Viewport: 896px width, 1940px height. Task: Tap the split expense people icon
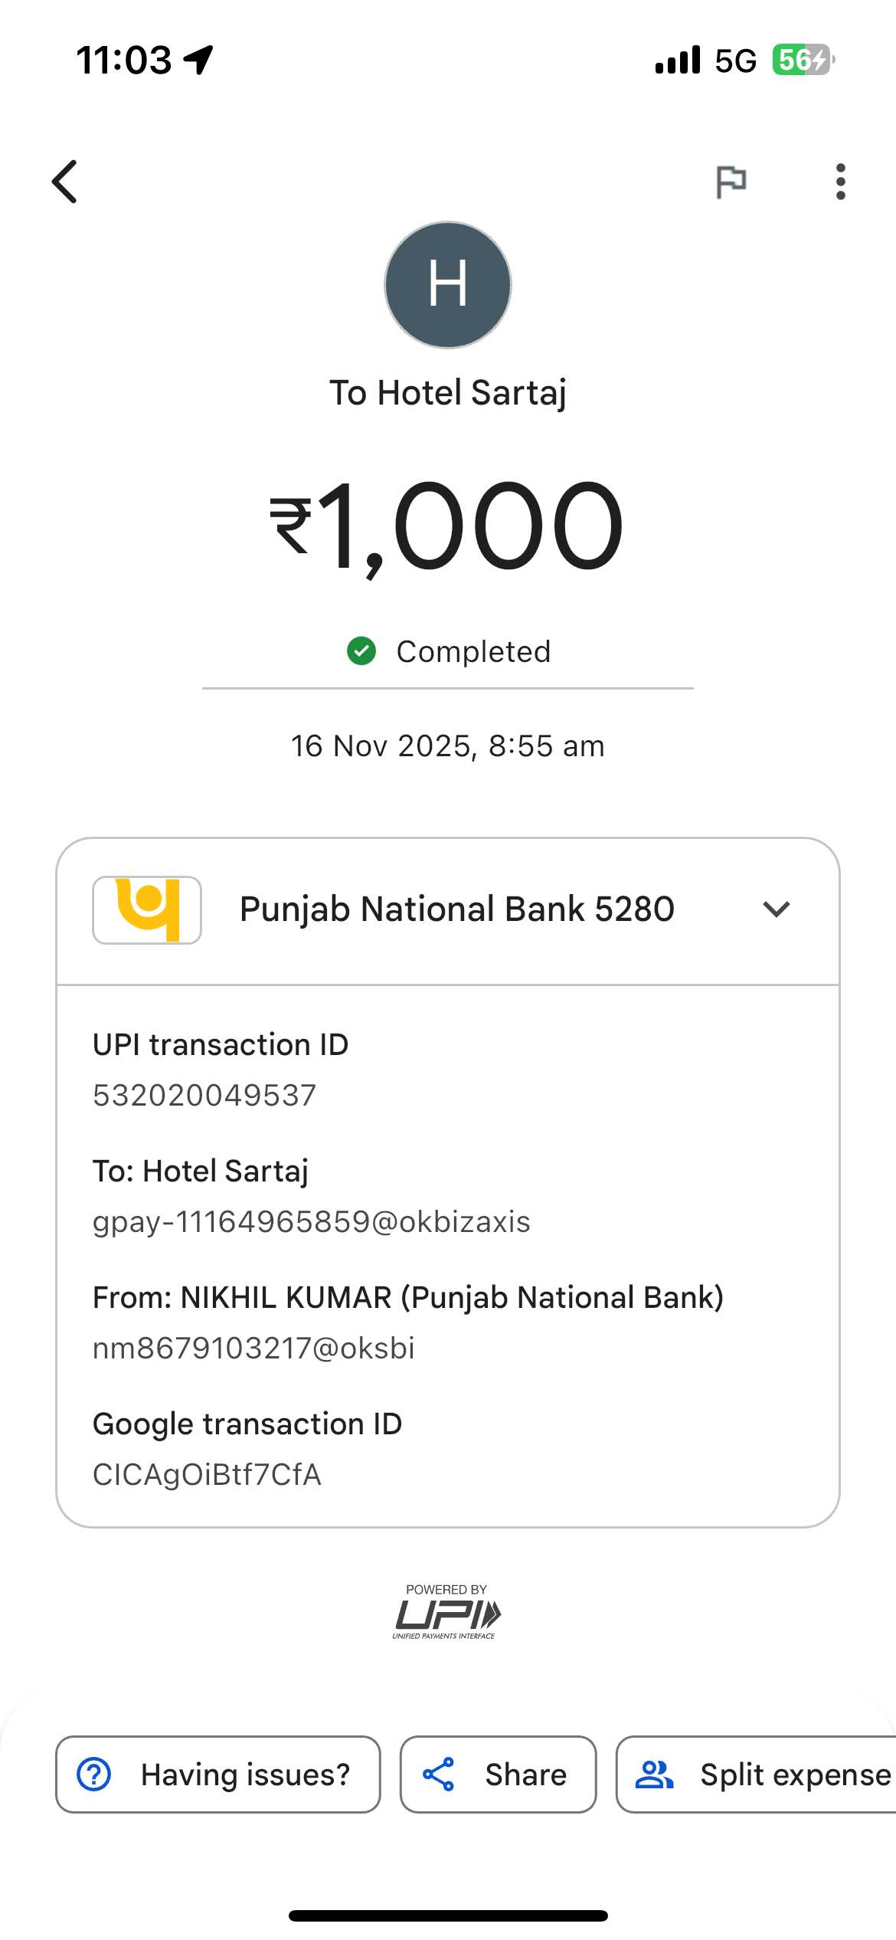pos(655,1775)
